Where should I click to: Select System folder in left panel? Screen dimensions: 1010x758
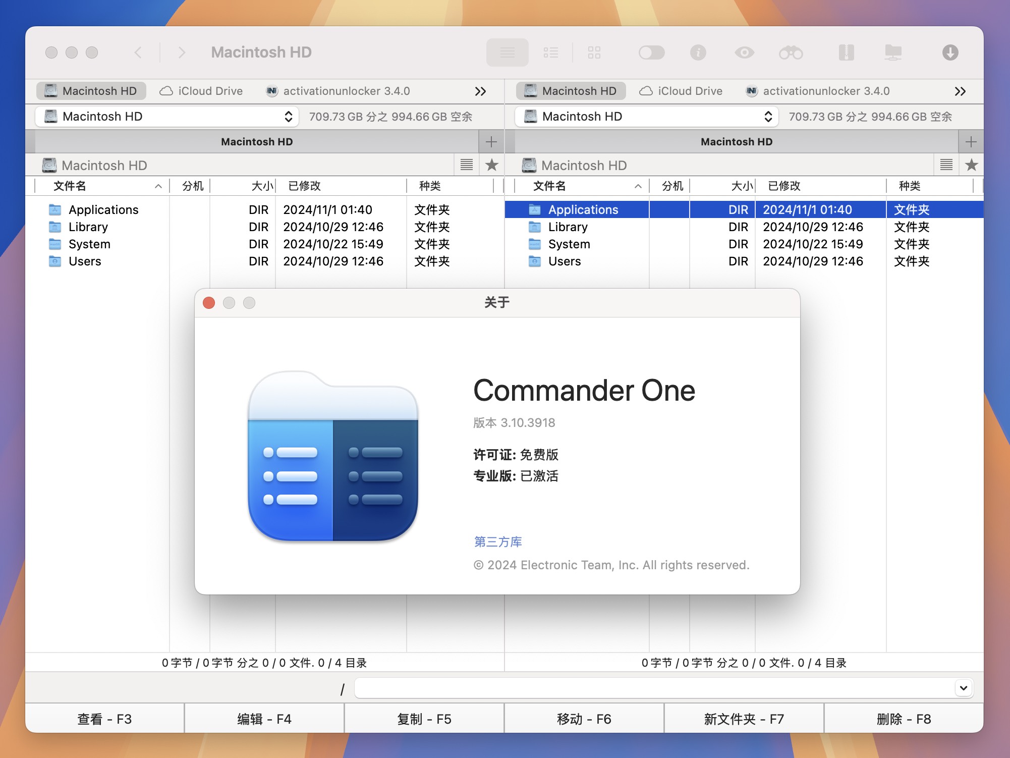(264, 244)
